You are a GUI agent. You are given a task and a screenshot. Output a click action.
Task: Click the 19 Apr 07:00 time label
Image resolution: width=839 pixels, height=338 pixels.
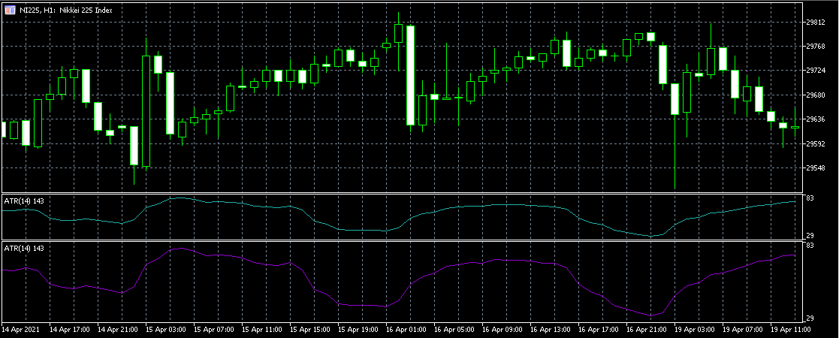[741, 330]
